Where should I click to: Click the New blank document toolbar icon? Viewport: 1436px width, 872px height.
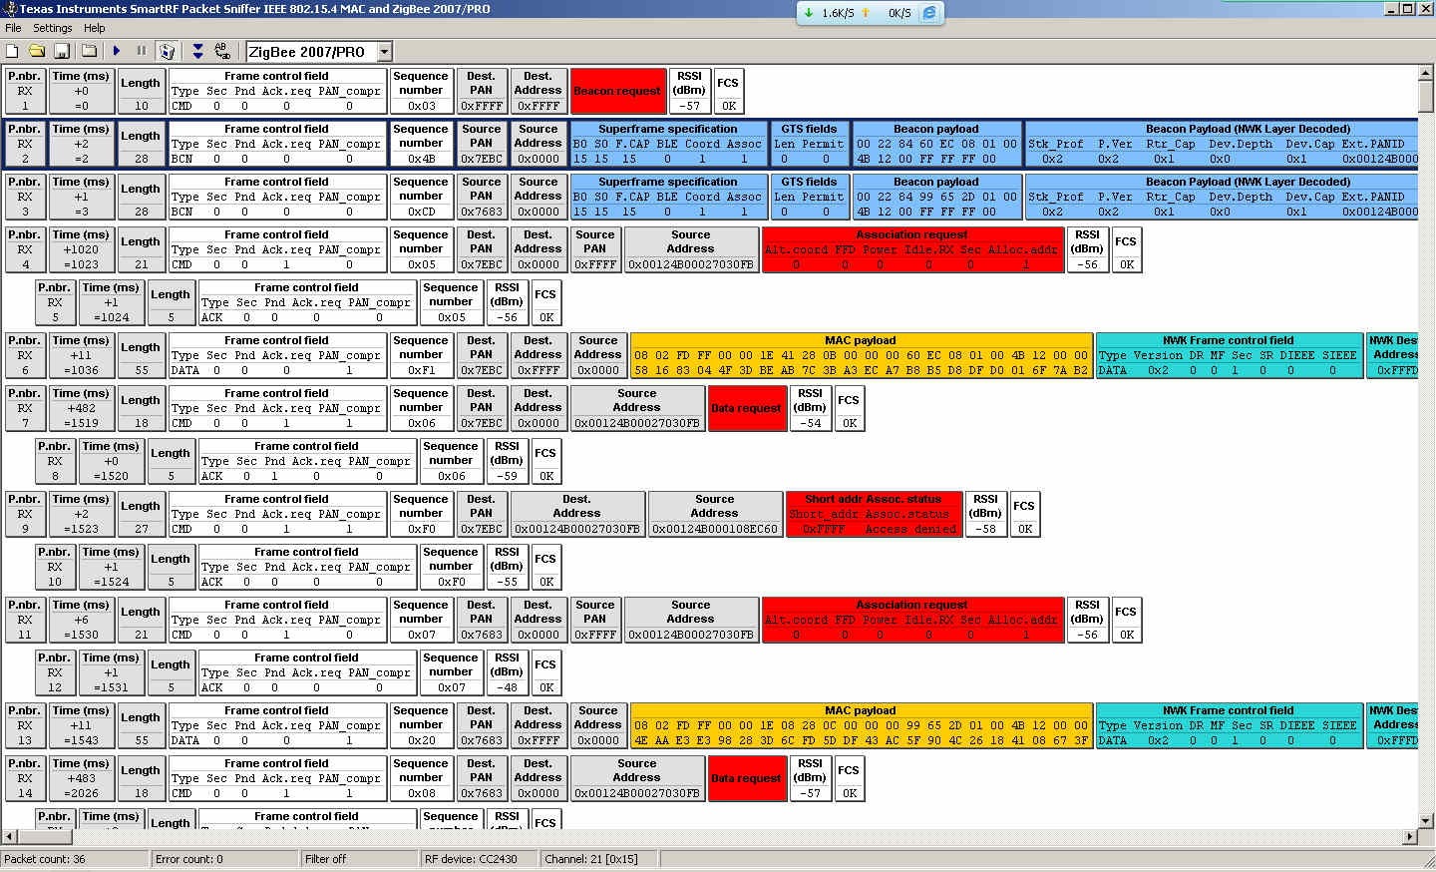(12, 51)
